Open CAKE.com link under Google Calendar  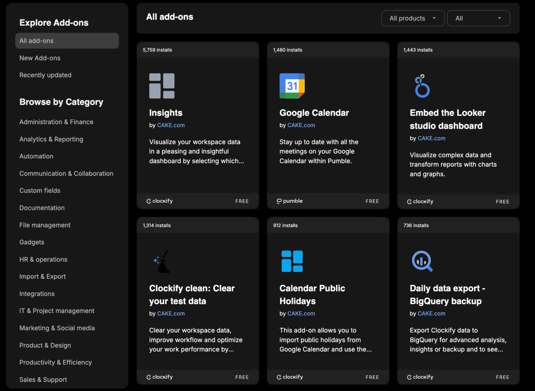[301, 125]
